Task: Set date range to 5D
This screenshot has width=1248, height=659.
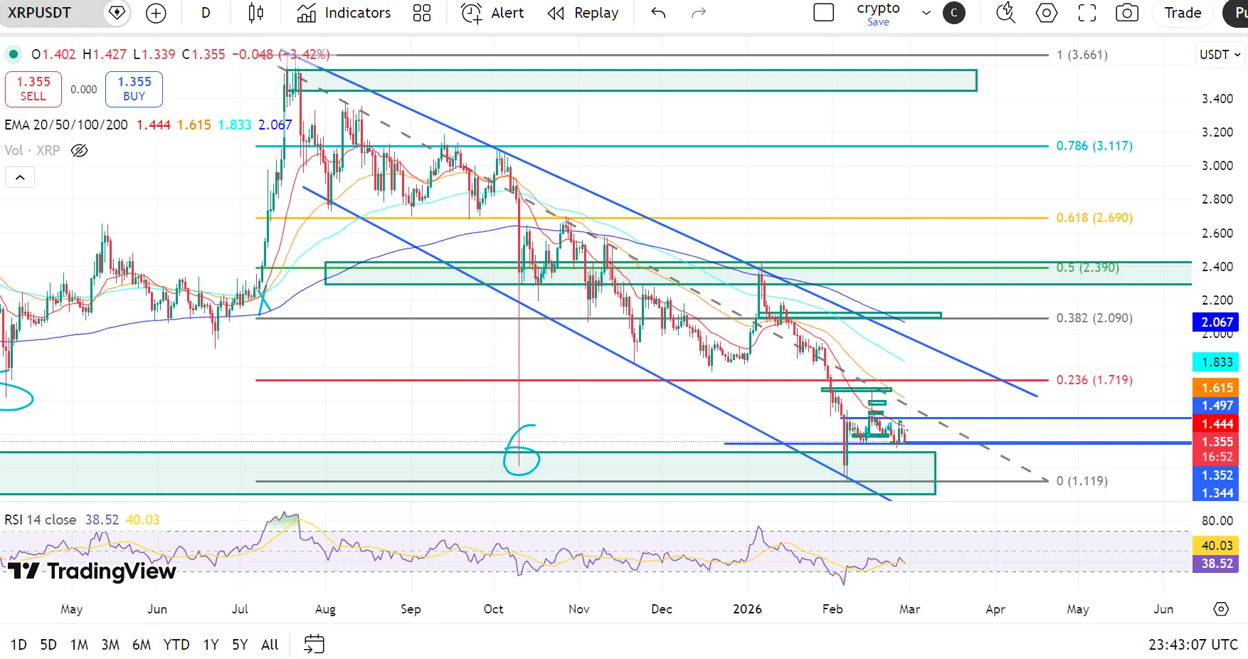Action: (48, 645)
